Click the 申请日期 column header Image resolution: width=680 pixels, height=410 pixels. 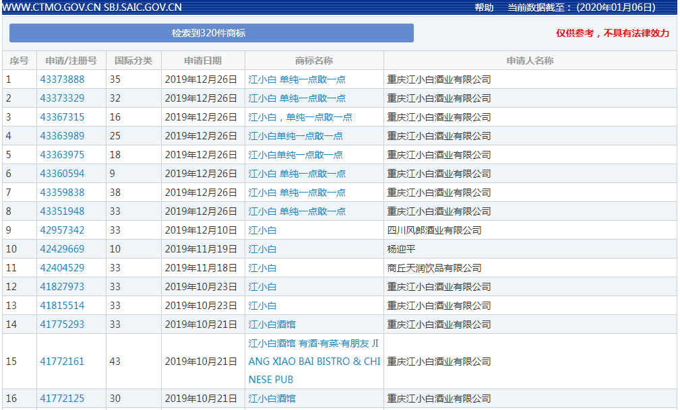coord(203,61)
